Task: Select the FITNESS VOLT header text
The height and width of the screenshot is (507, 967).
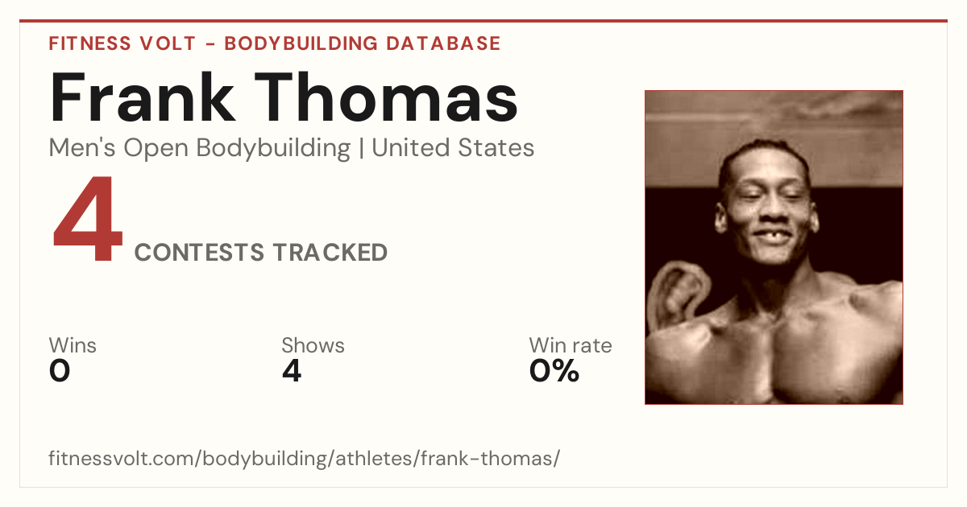Action: tap(121, 43)
